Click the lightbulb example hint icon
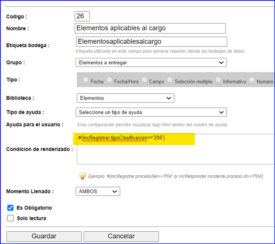The image size is (275, 244). 82,176
